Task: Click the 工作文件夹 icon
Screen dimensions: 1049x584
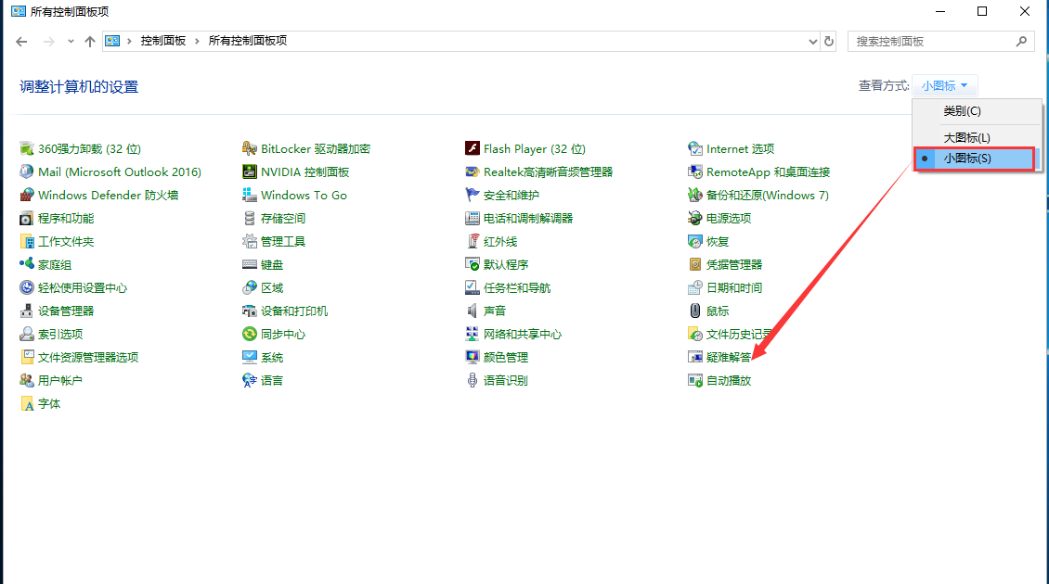Action: point(27,241)
